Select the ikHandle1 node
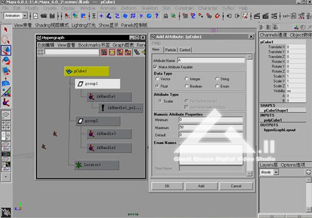312x218 pixels. point(109,96)
